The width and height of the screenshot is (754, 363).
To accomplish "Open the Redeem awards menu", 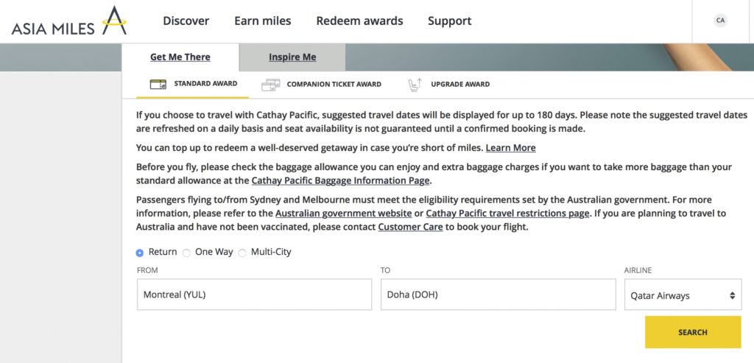I will [x=359, y=21].
